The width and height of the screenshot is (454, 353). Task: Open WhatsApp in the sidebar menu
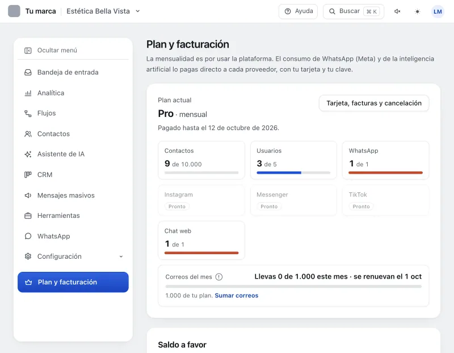click(x=73, y=236)
